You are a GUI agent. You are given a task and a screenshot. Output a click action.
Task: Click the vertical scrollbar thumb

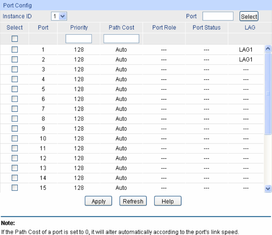coord(268,93)
